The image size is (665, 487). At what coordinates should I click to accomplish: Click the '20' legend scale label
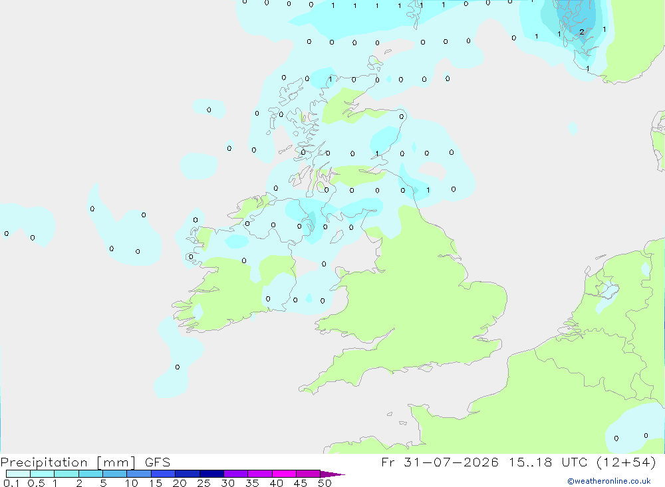(180, 483)
